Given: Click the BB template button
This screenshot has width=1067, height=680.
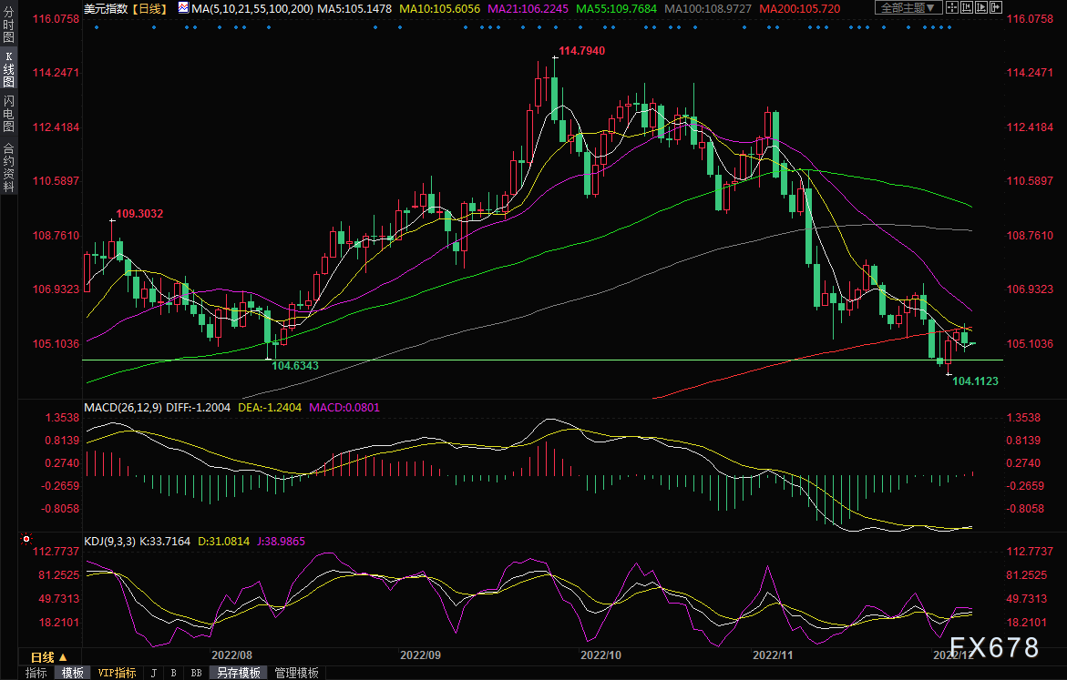Looking at the screenshot, I should tap(196, 673).
